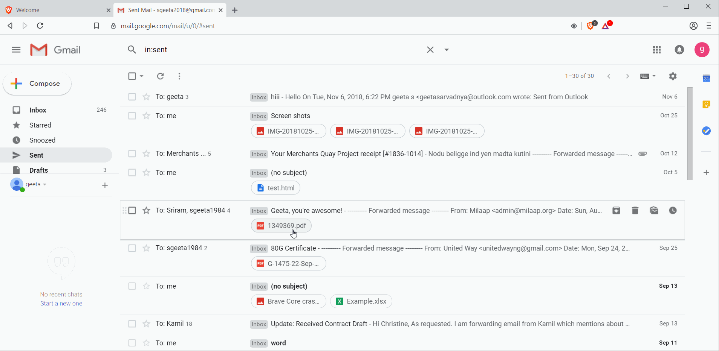Open the Gmail settings gear

(673, 76)
